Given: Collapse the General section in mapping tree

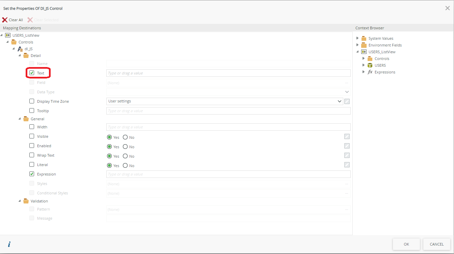Looking at the screenshot, I should [20, 119].
